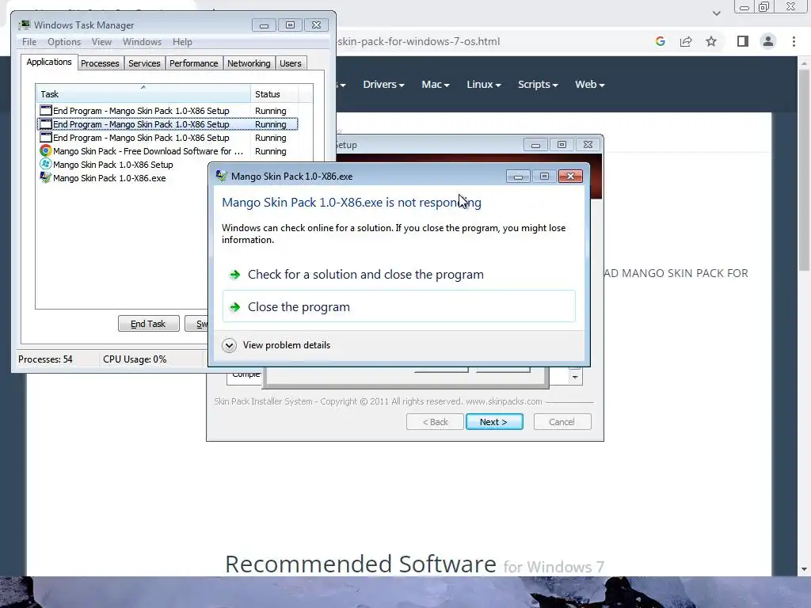Choose Check for a solution and close the program

(x=399, y=275)
